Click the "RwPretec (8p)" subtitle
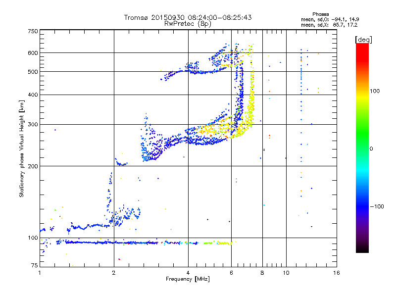This screenshot has width=396, height=297. [188, 24]
